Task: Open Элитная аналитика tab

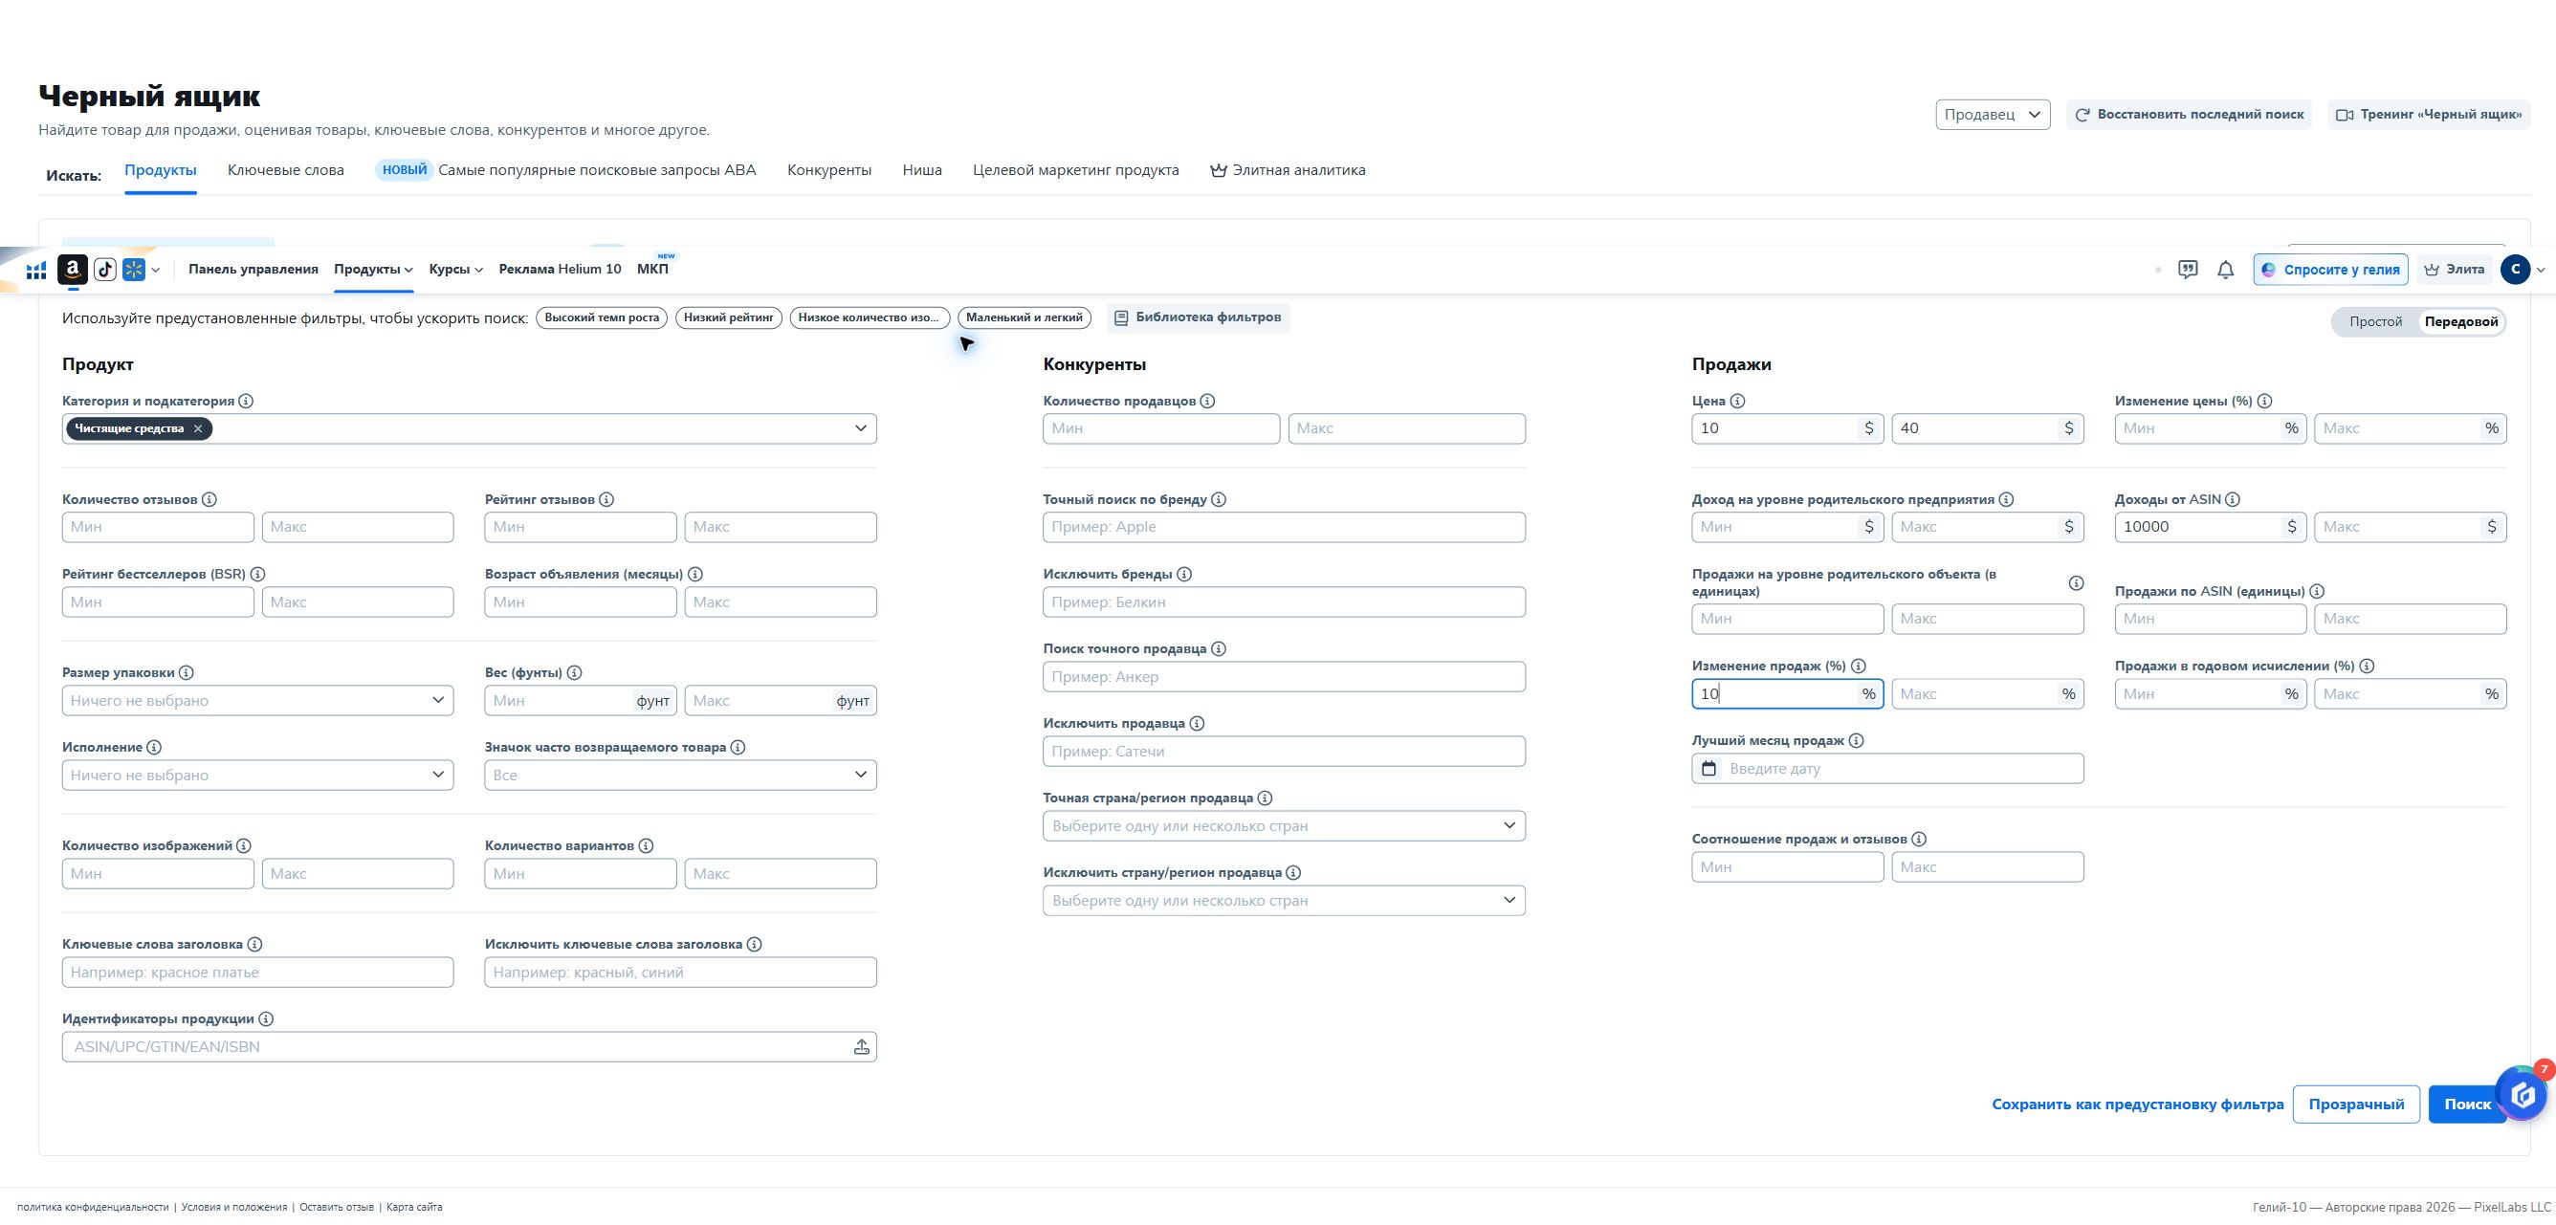Action: coord(1288,169)
